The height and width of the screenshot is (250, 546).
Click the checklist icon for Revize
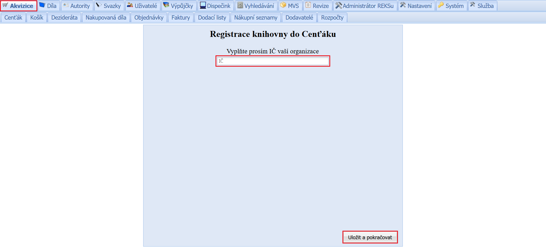(308, 5)
